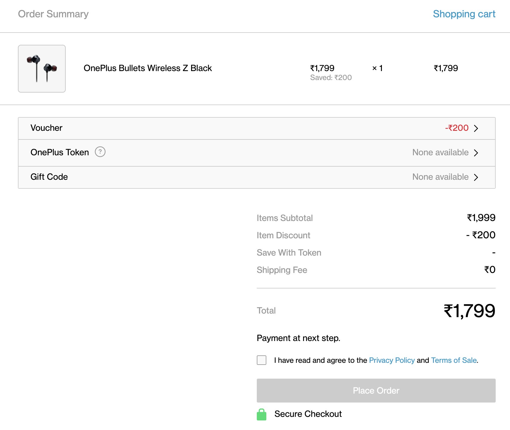Click the Order Summary heading
This screenshot has width=510, height=430.
click(x=53, y=14)
